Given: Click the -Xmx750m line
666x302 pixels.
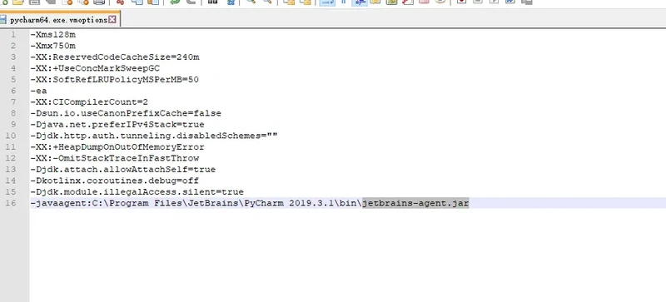Looking at the screenshot, I should pos(53,46).
